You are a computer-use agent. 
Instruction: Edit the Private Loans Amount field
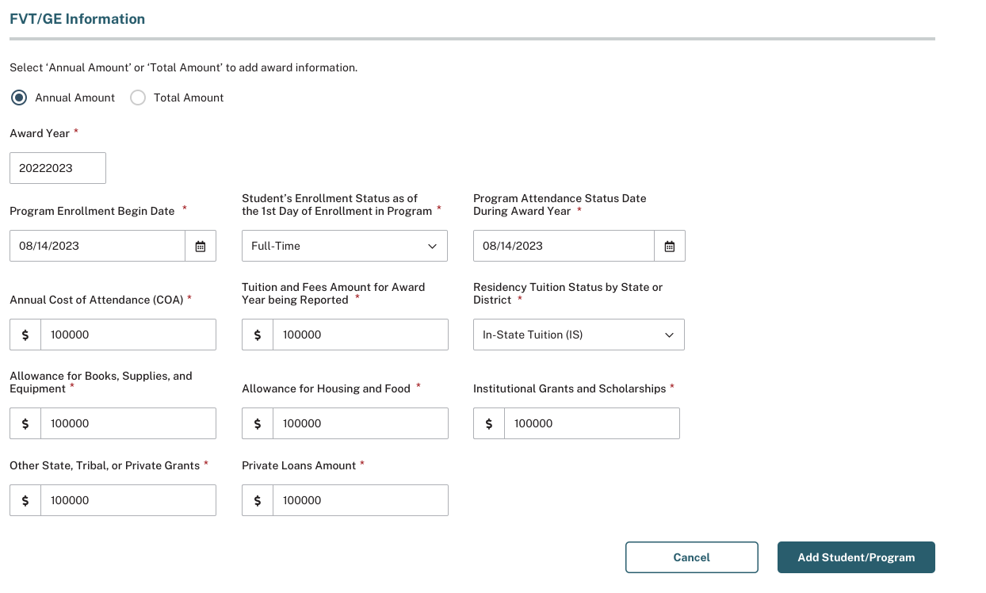pyautogui.click(x=360, y=500)
